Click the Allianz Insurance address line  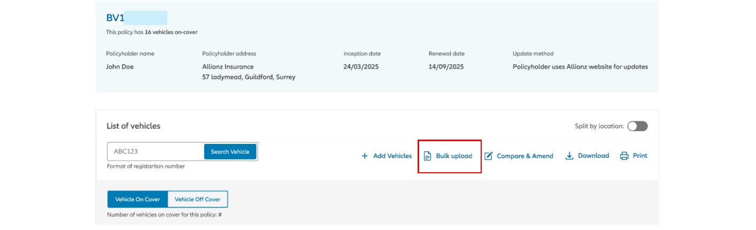click(x=228, y=67)
